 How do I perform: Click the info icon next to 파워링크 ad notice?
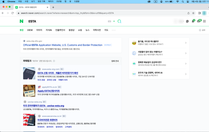[x=54, y=61]
